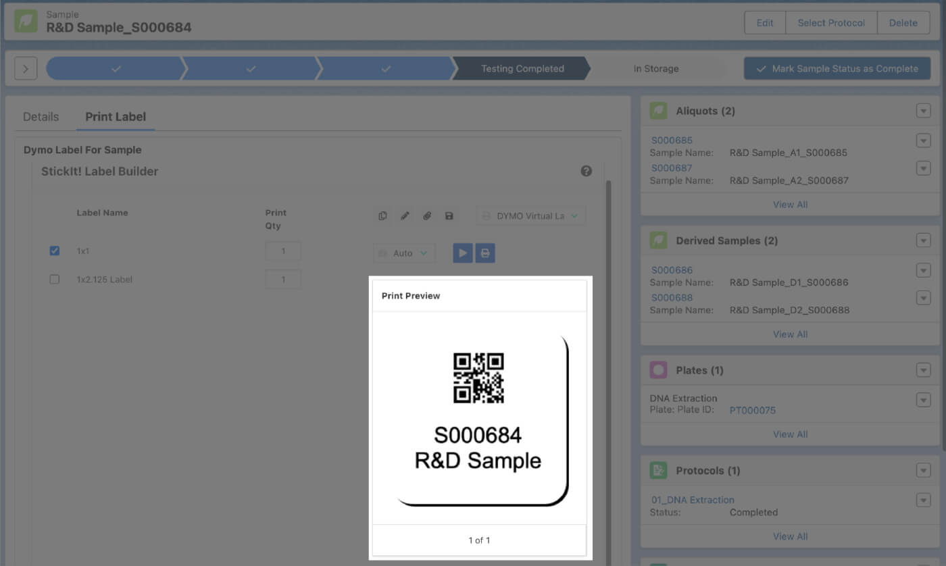Click the copy label icon
946x566 pixels.
383,216
